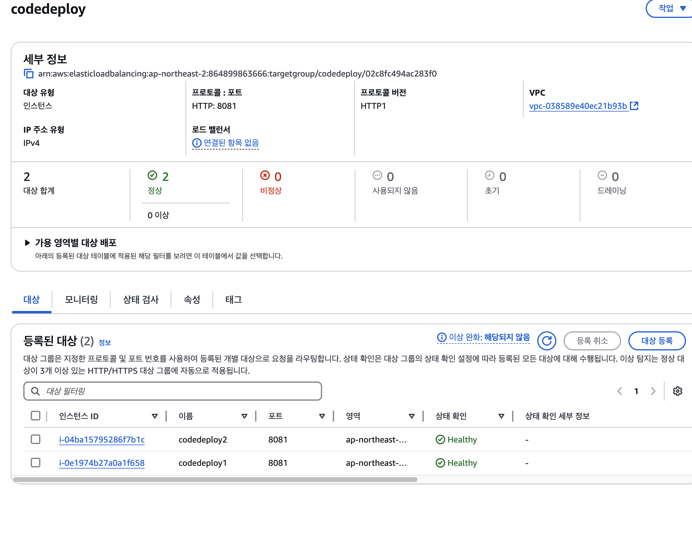This screenshot has height=534, width=692.
Task: Open table preferences gear icon
Action: pyautogui.click(x=677, y=391)
